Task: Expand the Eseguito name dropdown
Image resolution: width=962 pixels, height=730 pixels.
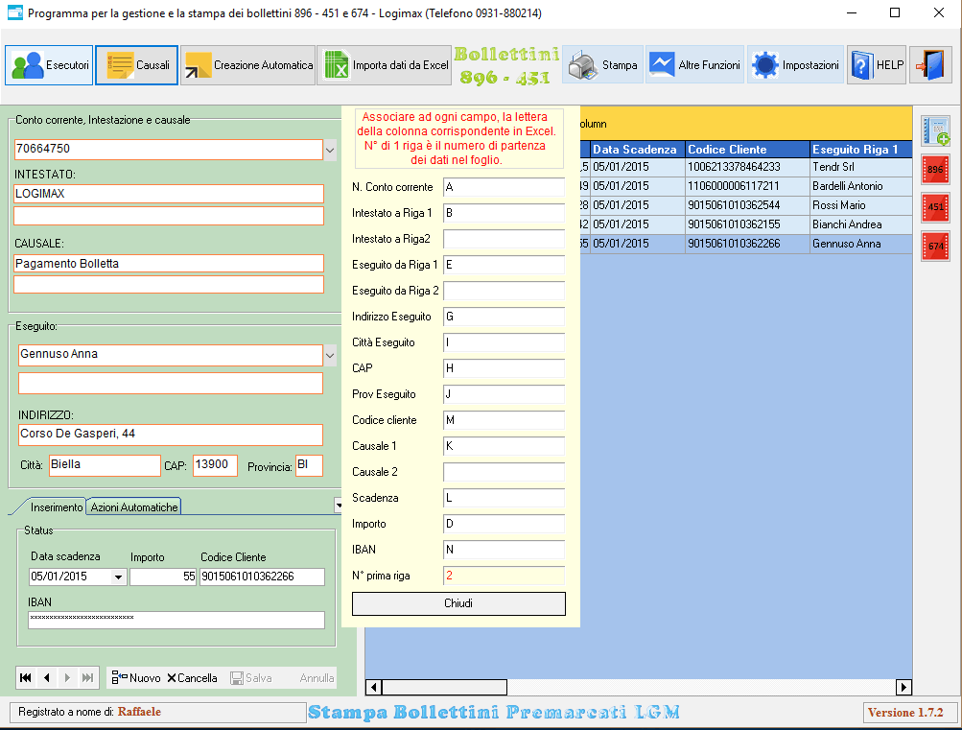Action: [x=330, y=355]
